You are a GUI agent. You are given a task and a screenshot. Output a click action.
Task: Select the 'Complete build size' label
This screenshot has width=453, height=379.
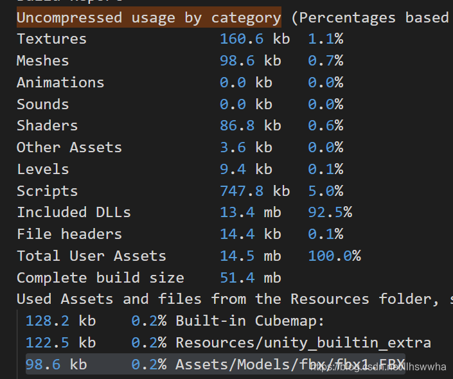coord(100,278)
